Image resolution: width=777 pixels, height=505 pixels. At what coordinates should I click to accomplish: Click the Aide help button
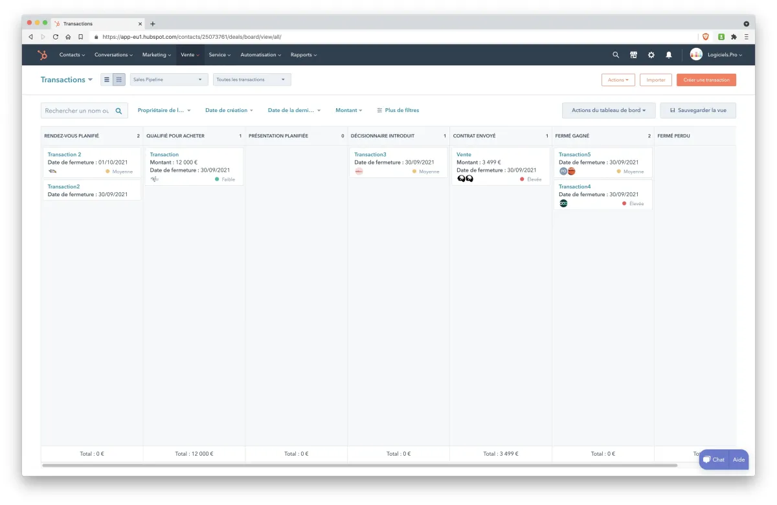click(739, 460)
